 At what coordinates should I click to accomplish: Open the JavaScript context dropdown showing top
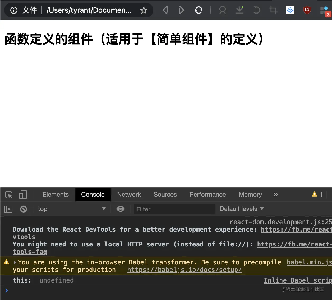click(x=72, y=209)
